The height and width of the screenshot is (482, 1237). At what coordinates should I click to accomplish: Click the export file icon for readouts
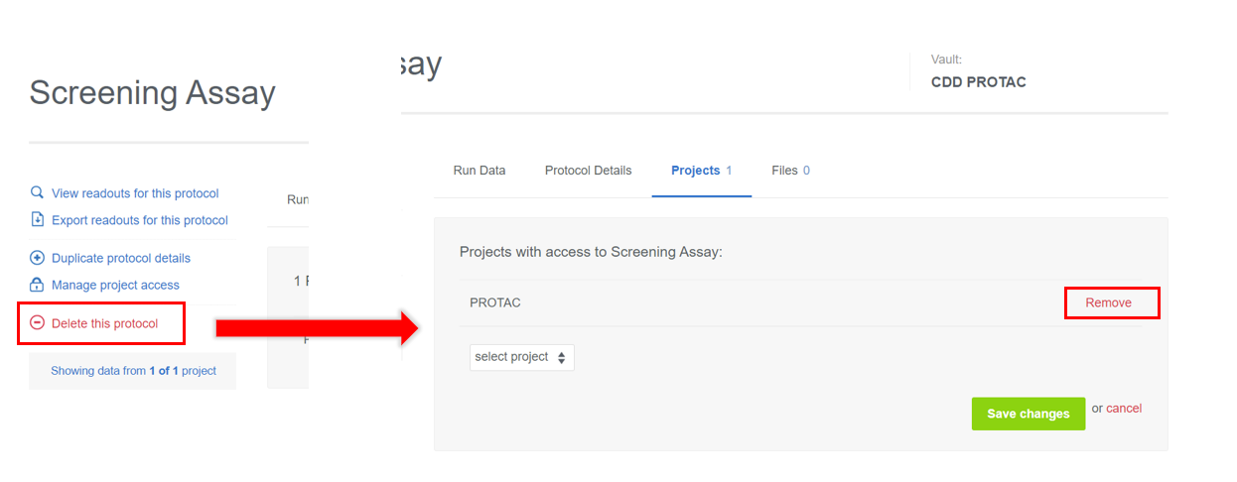[x=37, y=220]
